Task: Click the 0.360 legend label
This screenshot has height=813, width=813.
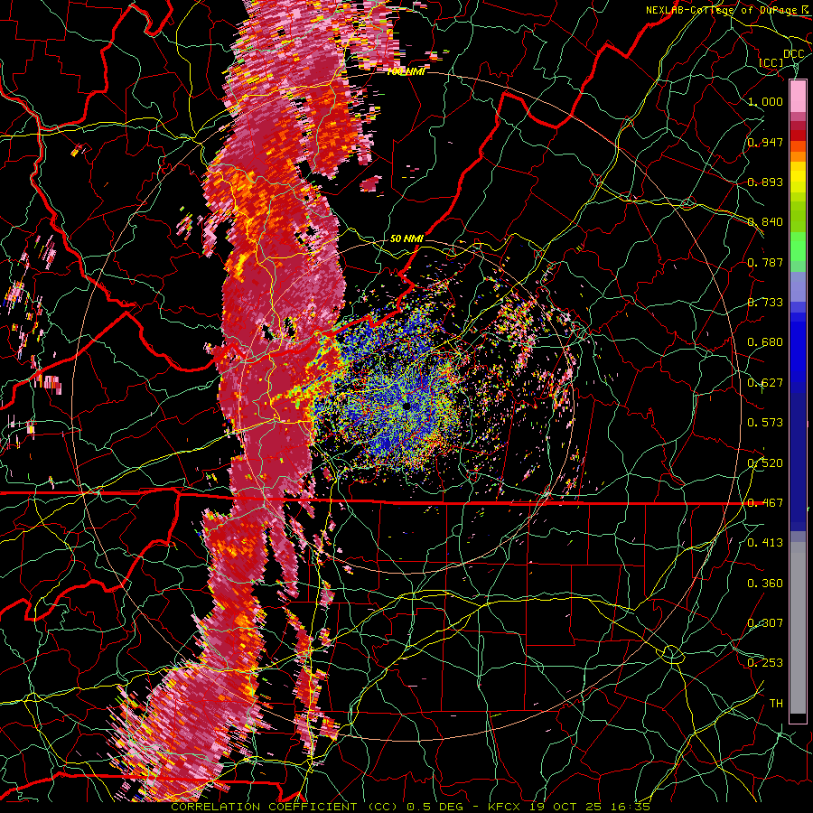Action: (x=765, y=583)
